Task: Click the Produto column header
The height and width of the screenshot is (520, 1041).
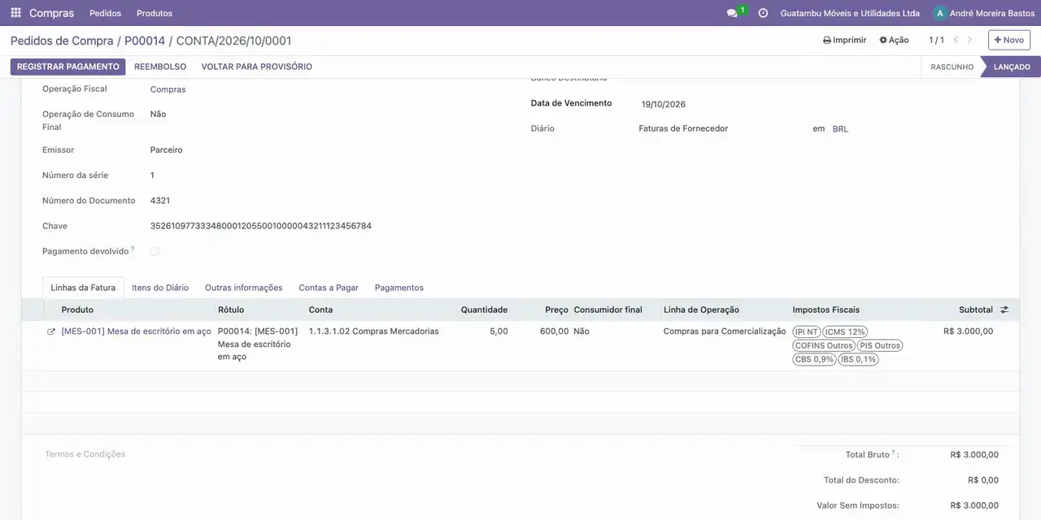Action: [x=77, y=310]
